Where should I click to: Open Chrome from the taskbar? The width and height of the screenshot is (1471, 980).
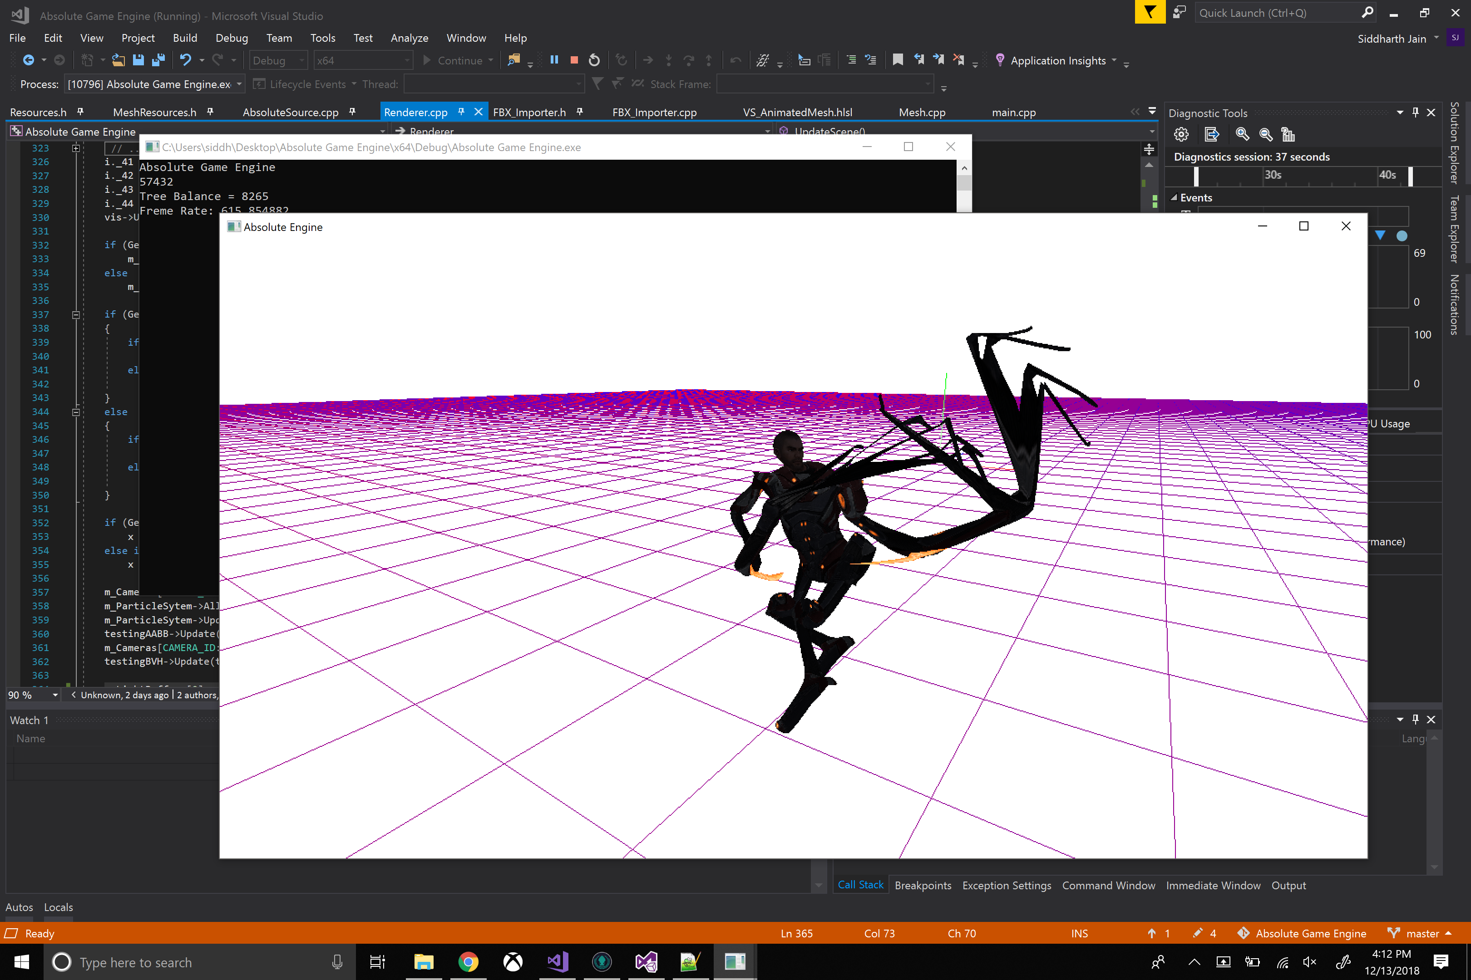469,962
